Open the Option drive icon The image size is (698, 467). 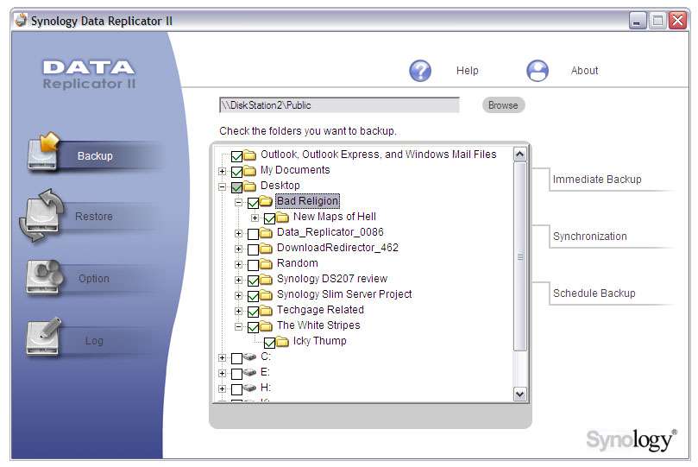44,277
